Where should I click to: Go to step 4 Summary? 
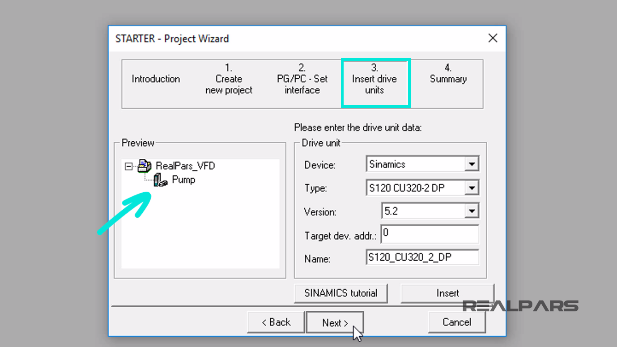[x=448, y=74]
